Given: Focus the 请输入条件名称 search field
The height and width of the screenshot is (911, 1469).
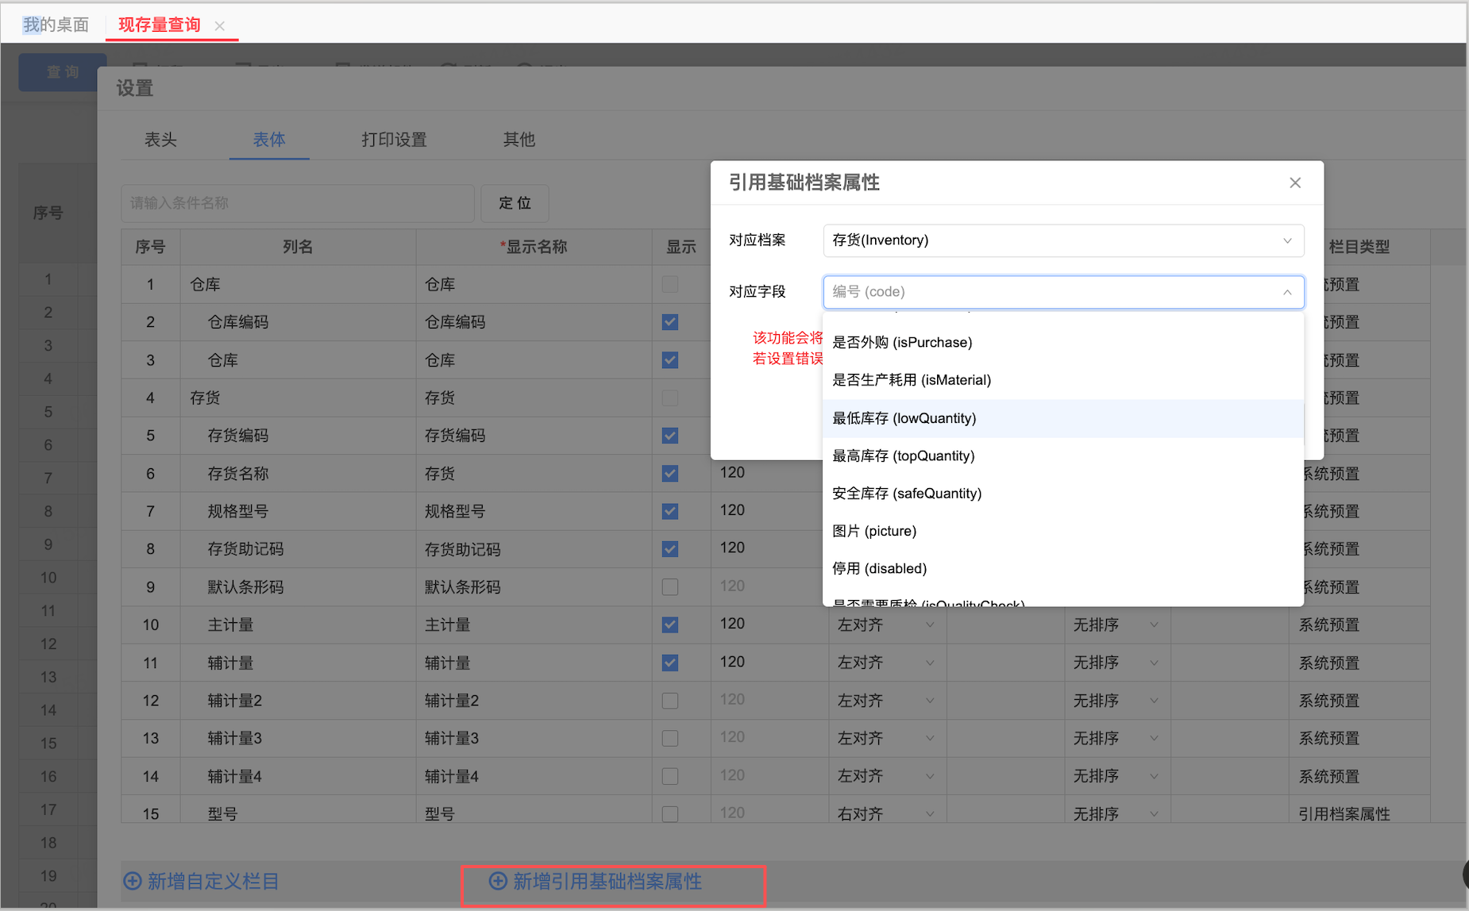Looking at the screenshot, I should click(x=298, y=203).
